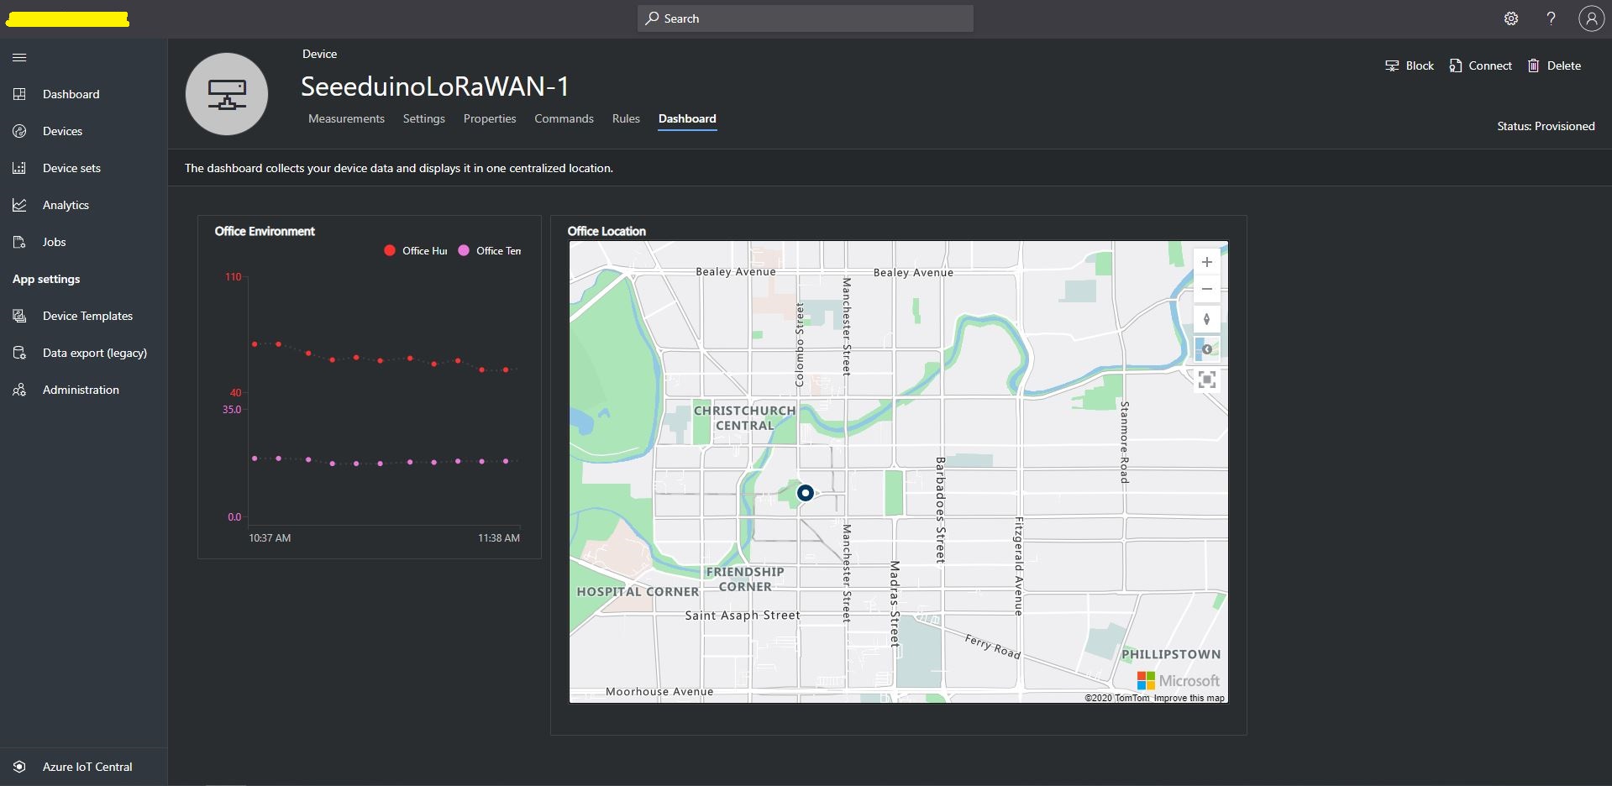Open Data export (legacy) settings
This screenshot has height=786, width=1612.
click(95, 353)
